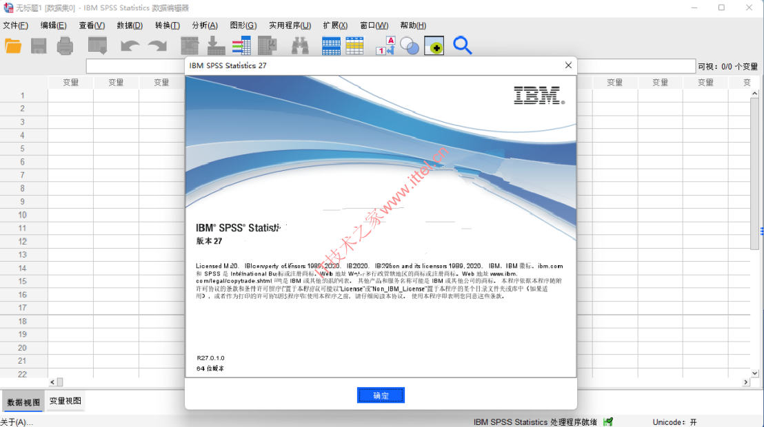764x427 pixels.
Task: Select row header 1
Action: 23,96
